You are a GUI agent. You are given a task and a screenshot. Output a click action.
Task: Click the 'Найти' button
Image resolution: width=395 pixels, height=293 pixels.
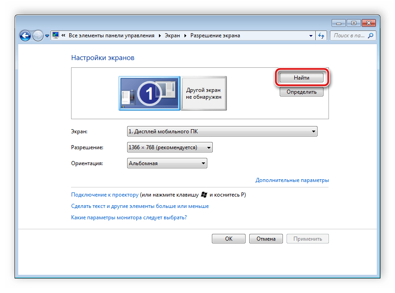pyautogui.click(x=302, y=78)
